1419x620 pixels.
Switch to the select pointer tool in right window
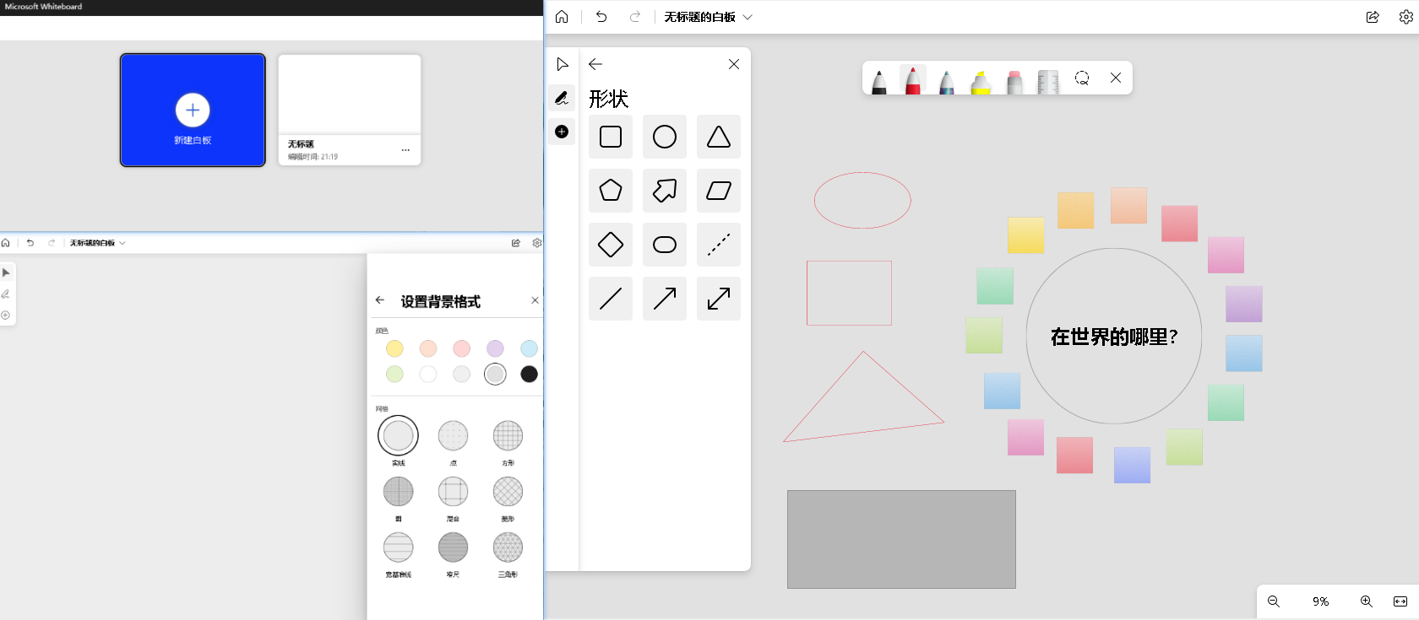coord(562,64)
